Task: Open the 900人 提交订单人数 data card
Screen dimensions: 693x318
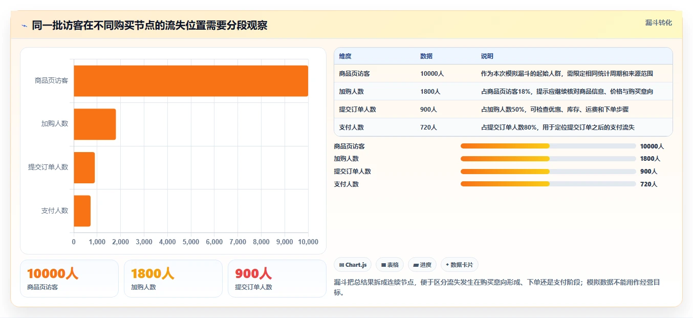Action: [x=277, y=279]
